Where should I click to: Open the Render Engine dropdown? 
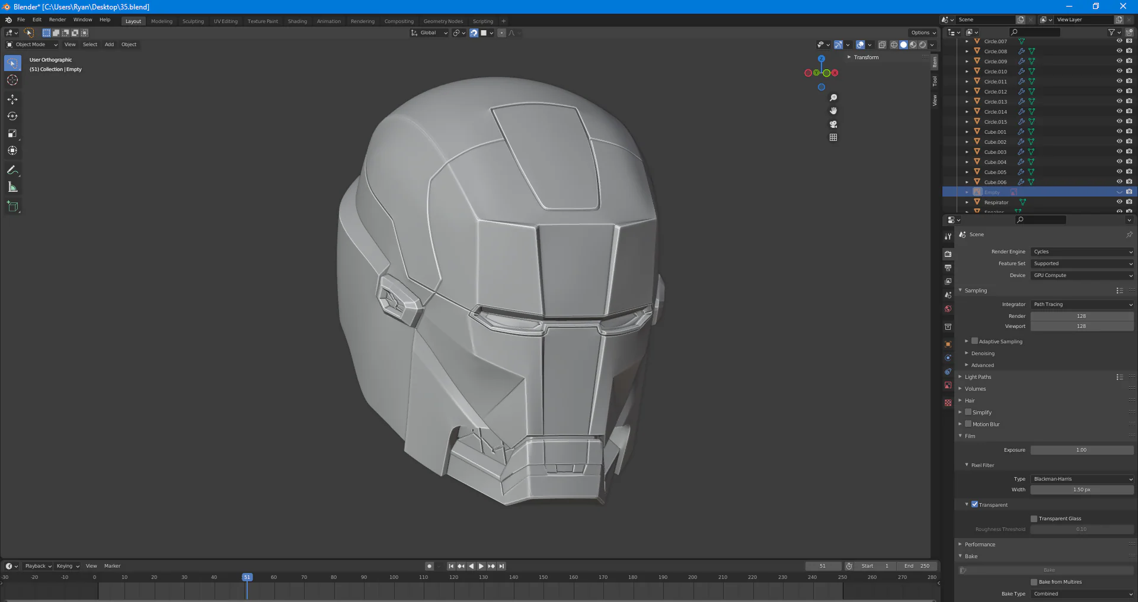point(1082,252)
